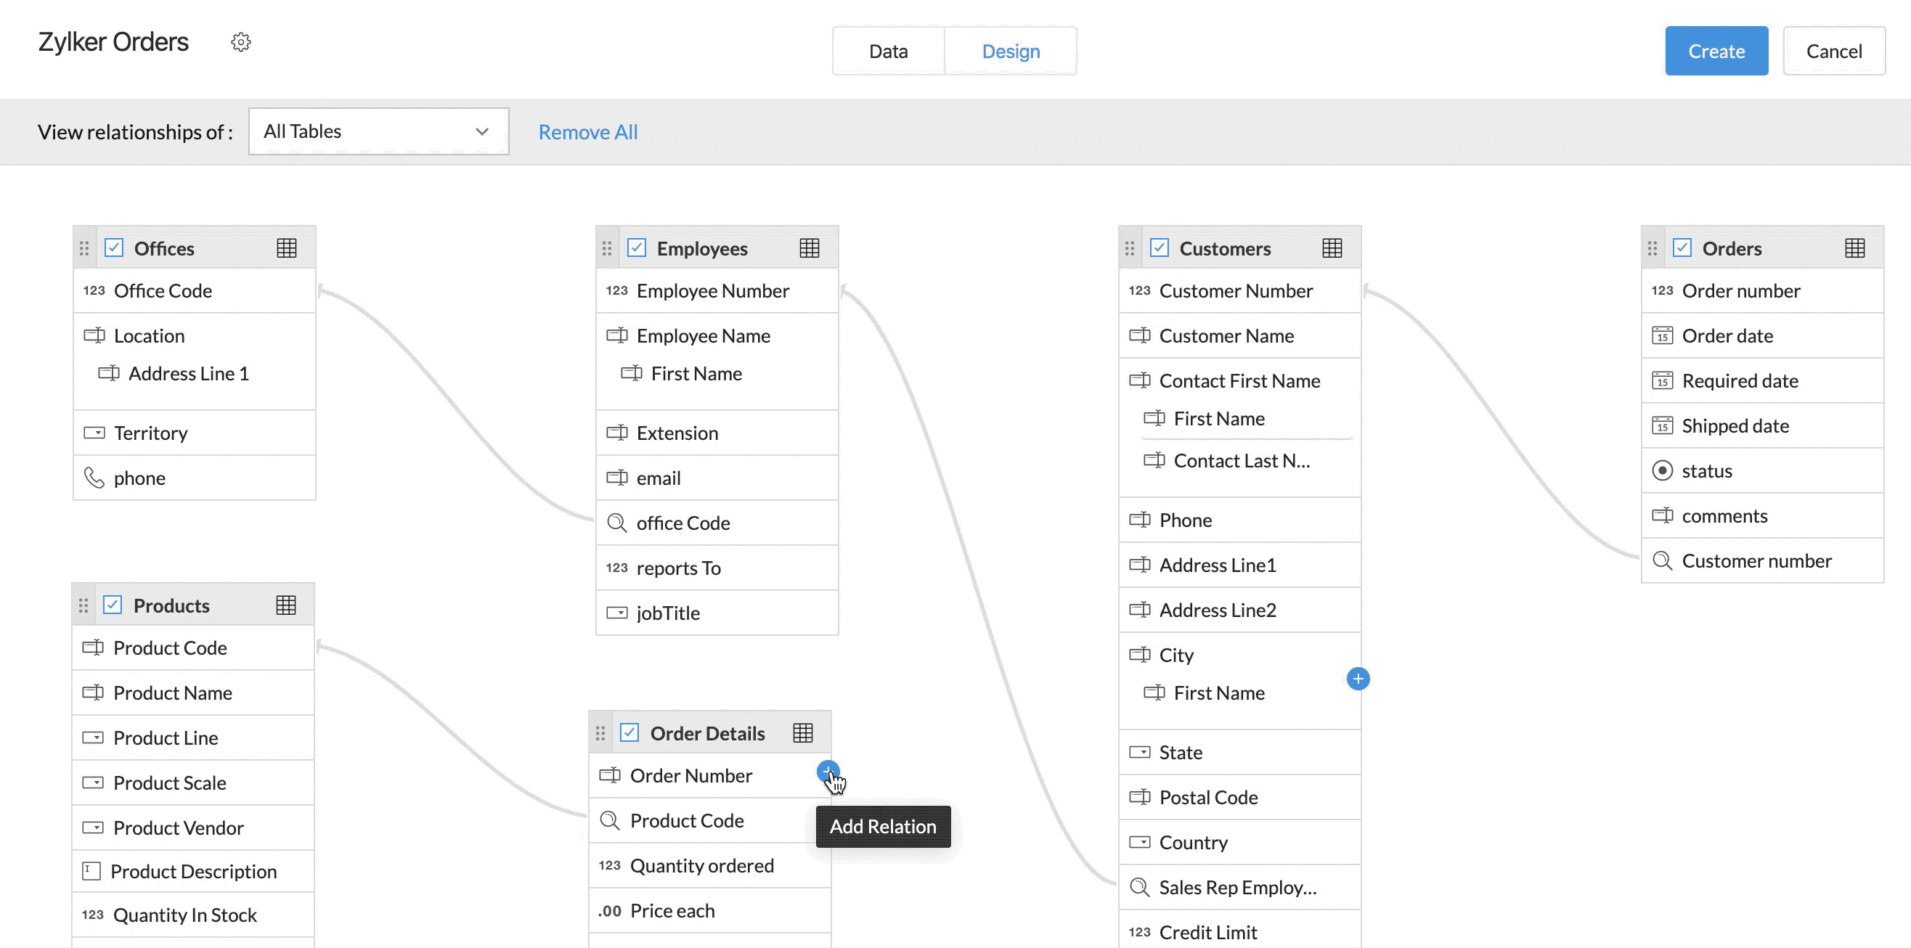Uncheck the Orders table checkbox
Viewport: 1911px width, 948px height.
pos(1682,248)
